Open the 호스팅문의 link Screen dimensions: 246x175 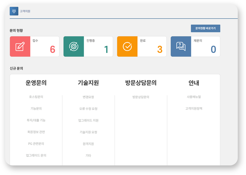(x=36, y=97)
